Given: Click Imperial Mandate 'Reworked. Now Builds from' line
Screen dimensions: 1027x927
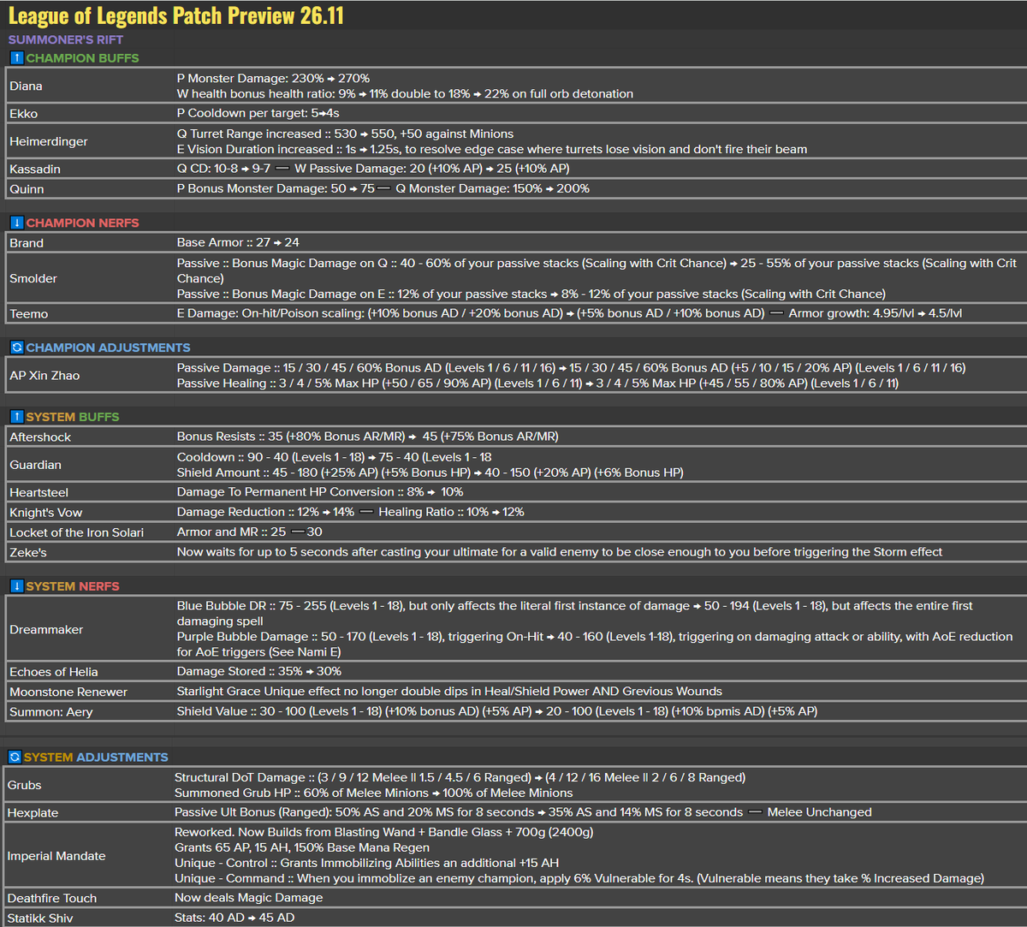Looking at the screenshot, I should coord(384,832).
